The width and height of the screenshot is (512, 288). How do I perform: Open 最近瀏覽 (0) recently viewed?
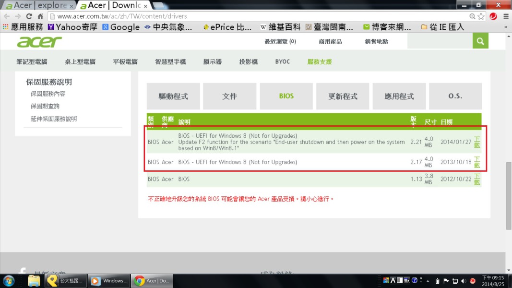coord(280,41)
